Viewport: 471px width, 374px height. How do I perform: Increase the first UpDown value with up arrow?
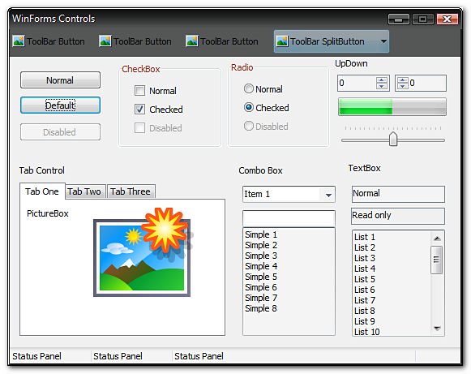(382, 80)
